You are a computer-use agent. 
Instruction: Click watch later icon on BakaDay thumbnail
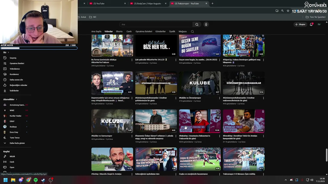point(218,112)
